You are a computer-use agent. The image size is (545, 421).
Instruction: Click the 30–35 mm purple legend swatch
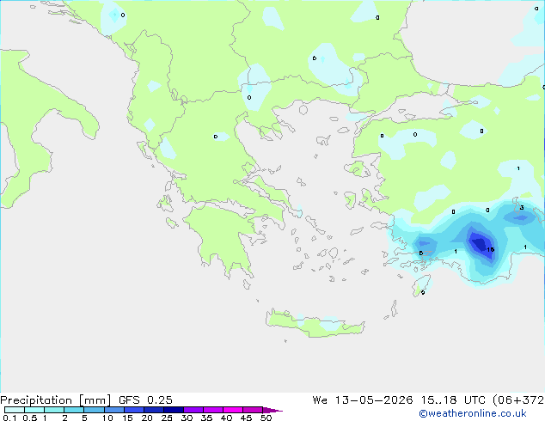193,410
